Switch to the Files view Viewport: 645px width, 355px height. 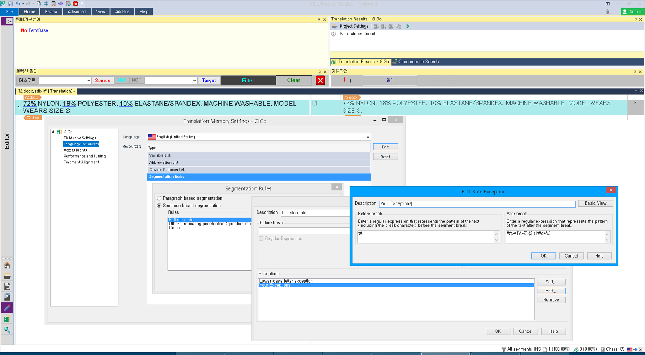click(7, 286)
